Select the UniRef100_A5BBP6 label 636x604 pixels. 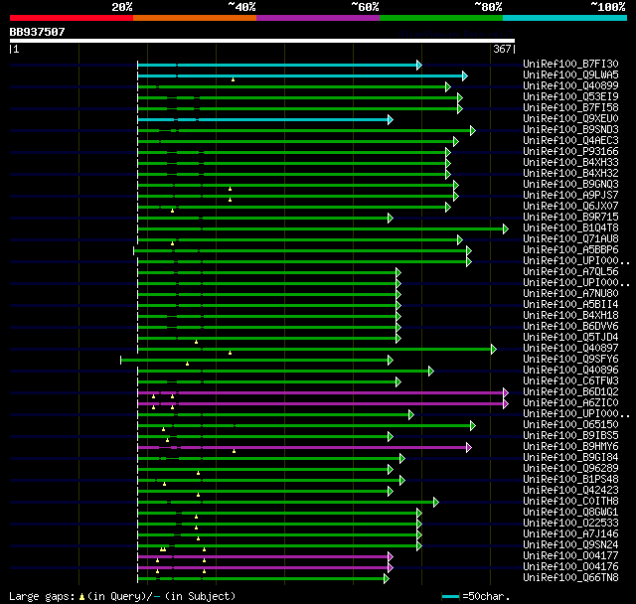point(570,250)
